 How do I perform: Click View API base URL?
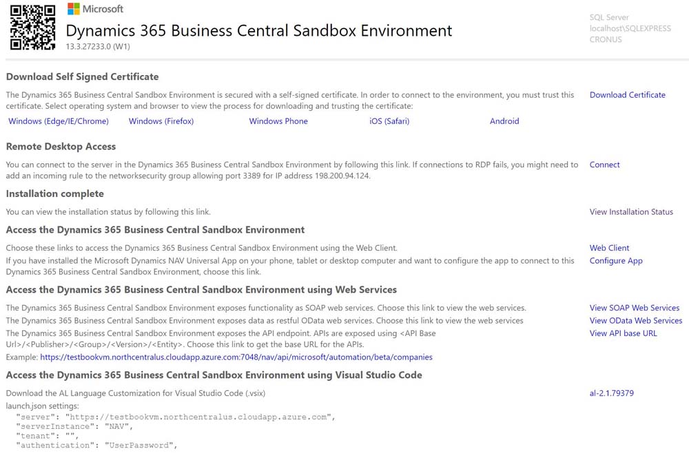pyautogui.click(x=623, y=333)
